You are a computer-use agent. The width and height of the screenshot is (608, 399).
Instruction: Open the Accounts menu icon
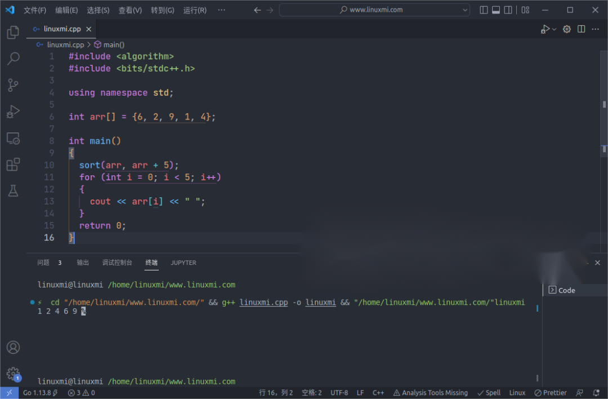point(13,347)
